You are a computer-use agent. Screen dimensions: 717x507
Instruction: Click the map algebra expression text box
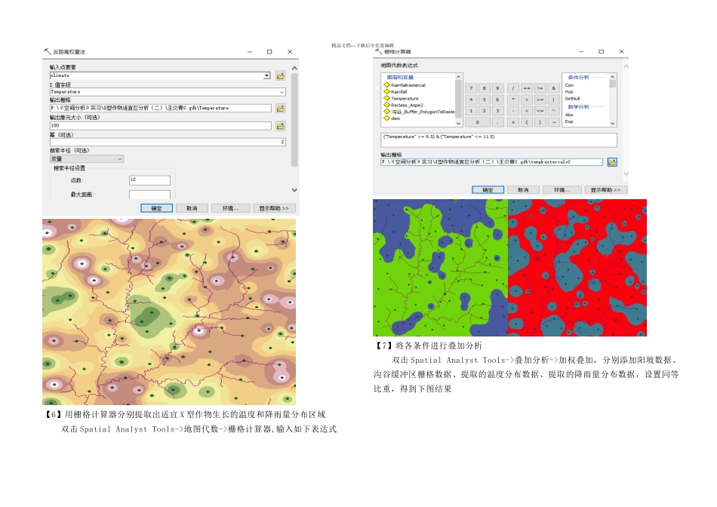(498, 140)
